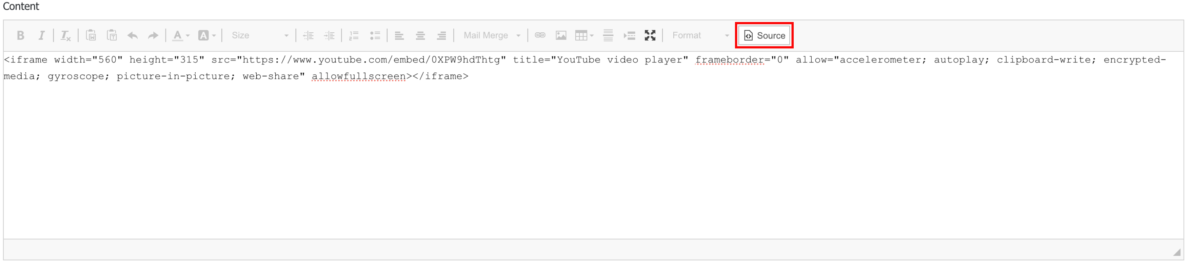Screen dimensions: 1188x262
Task: Click the Insert Link icon
Action: (x=540, y=36)
